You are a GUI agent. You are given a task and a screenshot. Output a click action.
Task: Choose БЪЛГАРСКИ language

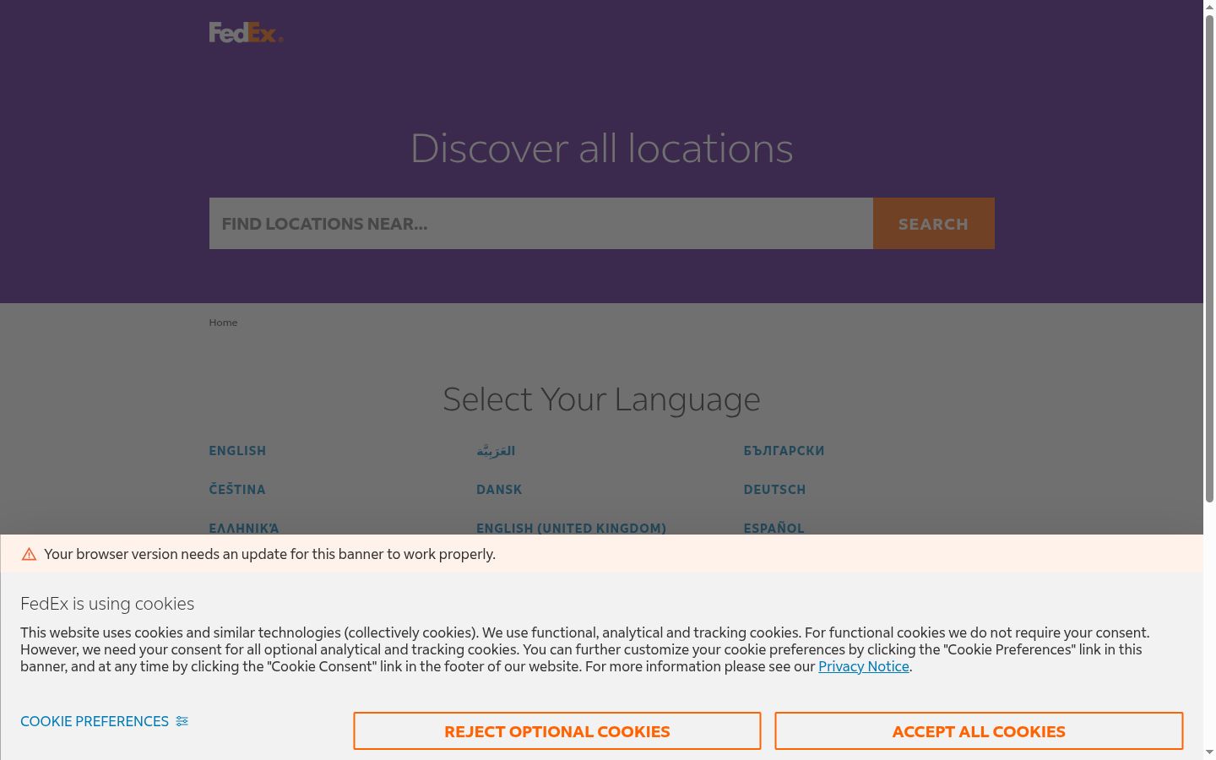784,451
